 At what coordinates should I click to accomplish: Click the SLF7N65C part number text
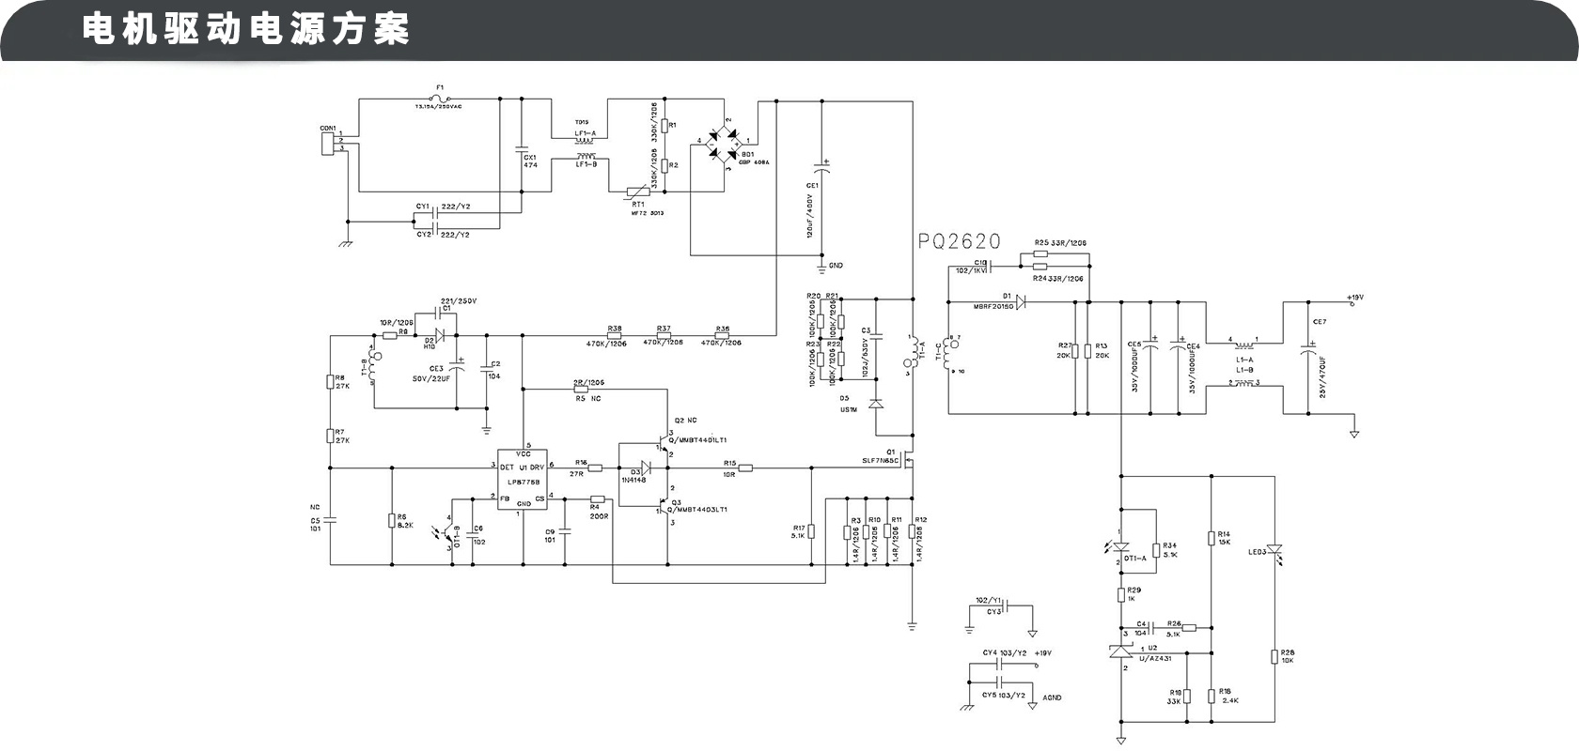pyautogui.click(x=881, y=461)
